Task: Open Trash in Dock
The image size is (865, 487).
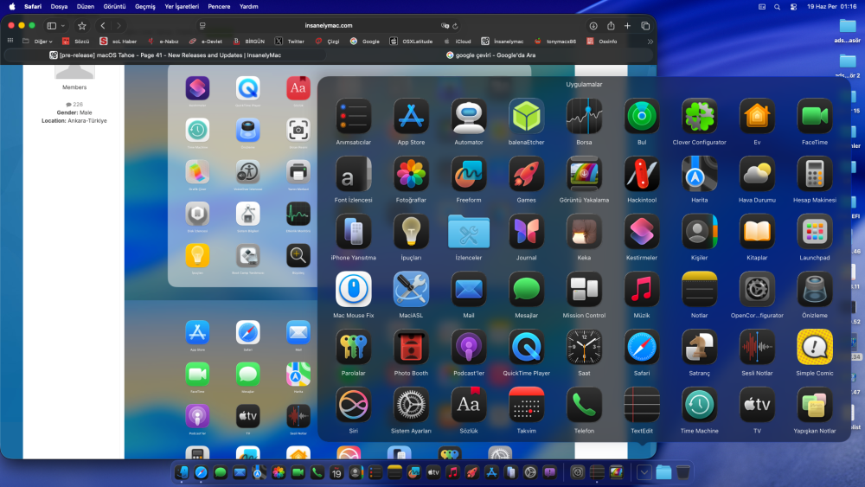Action: click(x=682, y=472)
